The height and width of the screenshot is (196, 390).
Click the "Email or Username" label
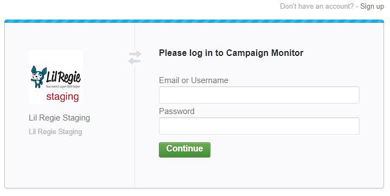click(194, 80)
